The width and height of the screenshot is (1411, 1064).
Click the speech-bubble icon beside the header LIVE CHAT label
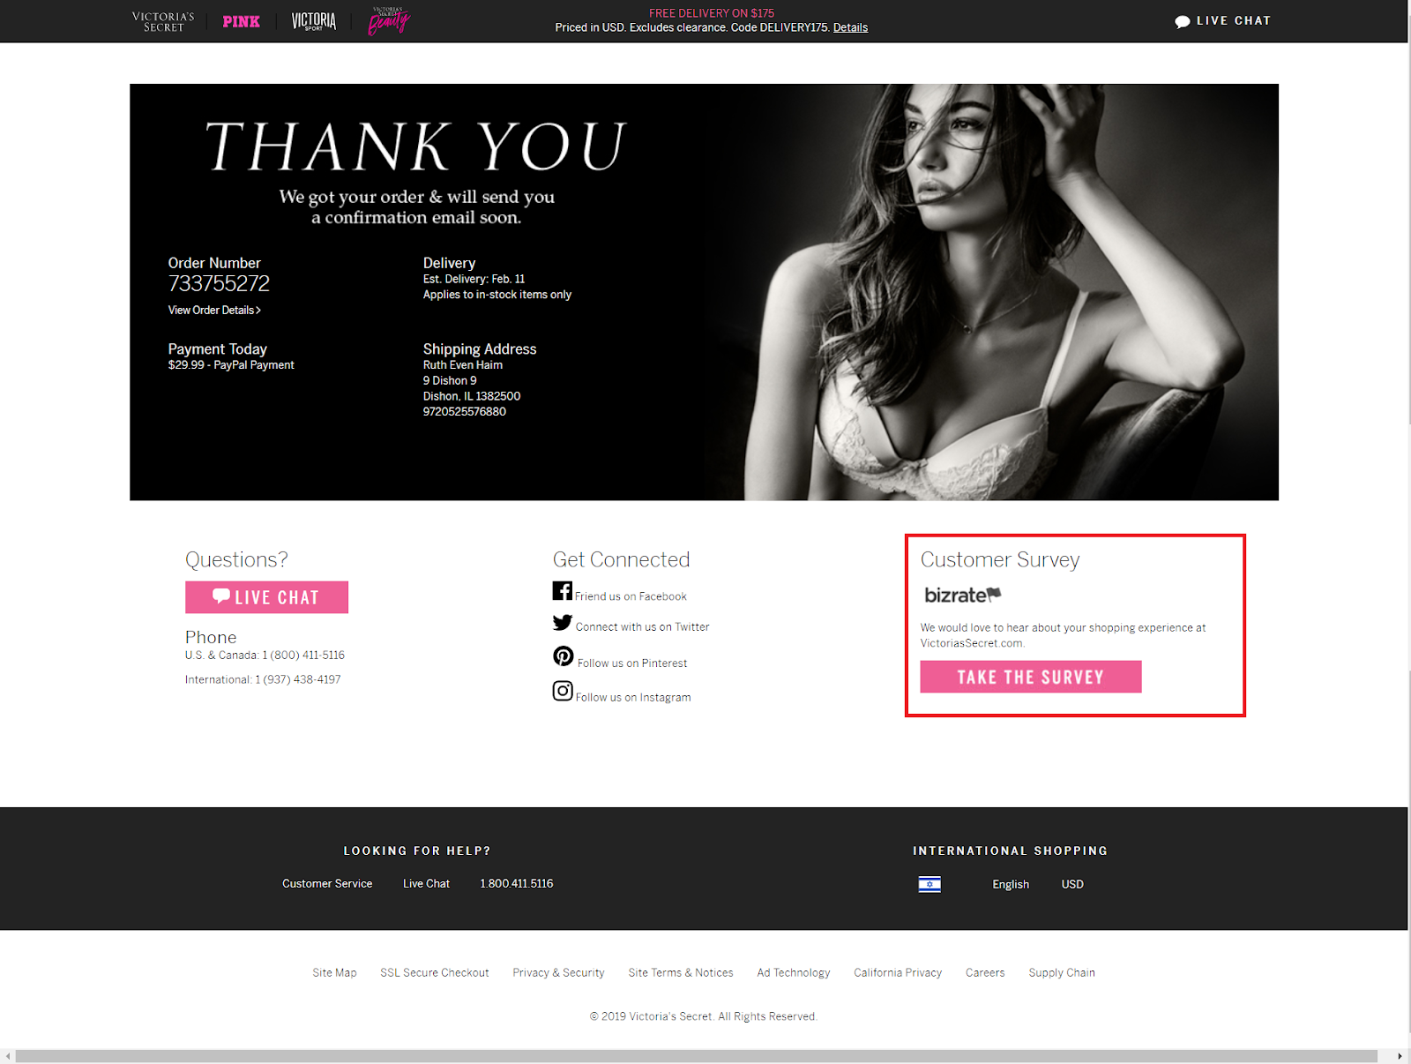tap(1183, 21)
